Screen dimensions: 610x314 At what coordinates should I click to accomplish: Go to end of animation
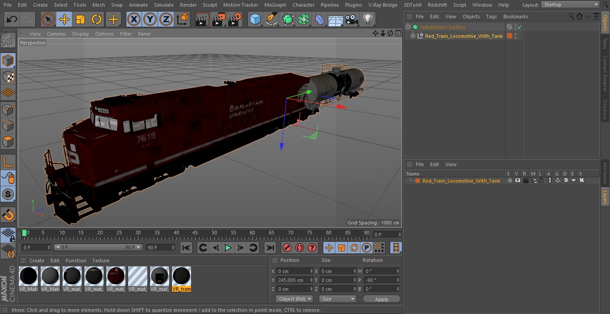pyautogui.click(x=270, y=248)
